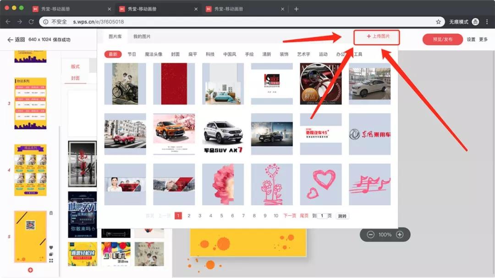Image resolution: width=495 pixels, height=278 pixels.
Task: Choose the pink music notes drawing
Action: point(370,184)
